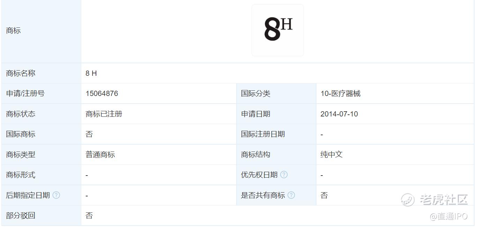Screen dimensions: 477x227
Task: Select the trademark name value 8 H
Action: (x=91, y=73)
